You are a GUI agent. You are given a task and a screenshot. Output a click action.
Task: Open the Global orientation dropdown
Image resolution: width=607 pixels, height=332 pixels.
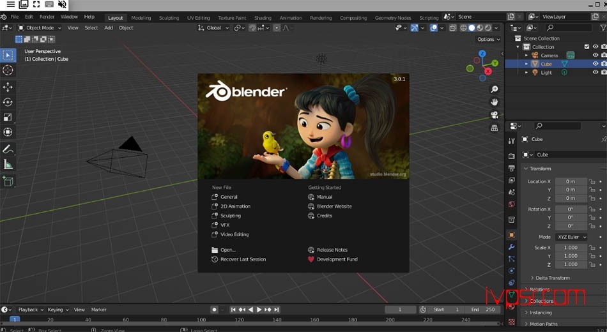tap(213, 28)
